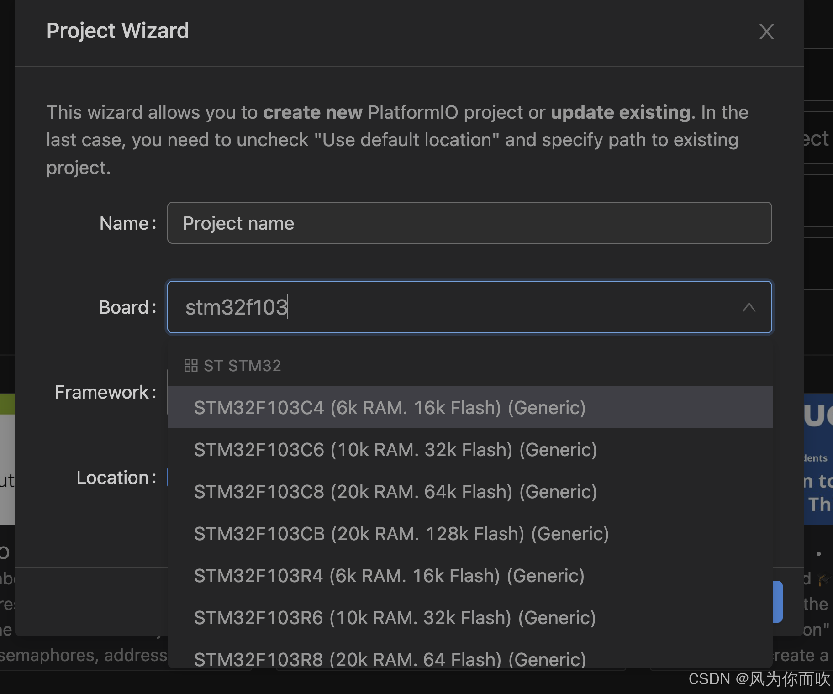This screenshot has height=694, width=833.
Task: Click the Board field label
Action: 127,307
